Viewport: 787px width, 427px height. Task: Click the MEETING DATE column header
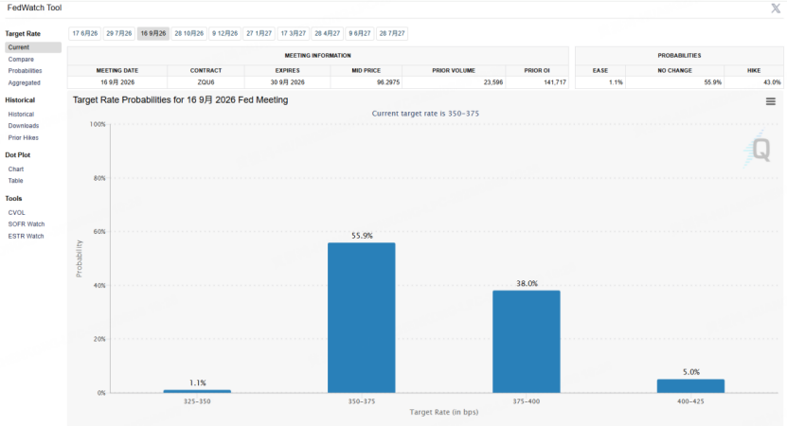point(116,71)
